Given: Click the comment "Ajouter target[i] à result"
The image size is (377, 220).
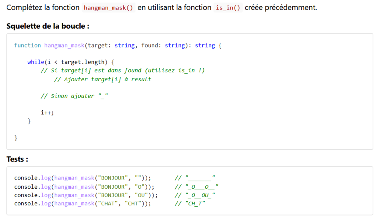Looking at the screenshot, I should (102, 79).
